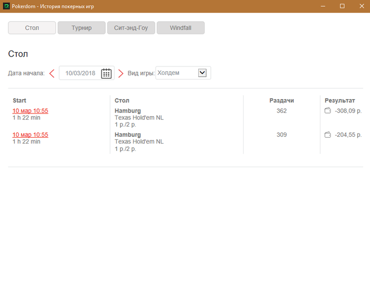The image size is (370, 294).
Task: Open the calendar date picker icon
Action: pyautogui.click(x=106, y=73)
